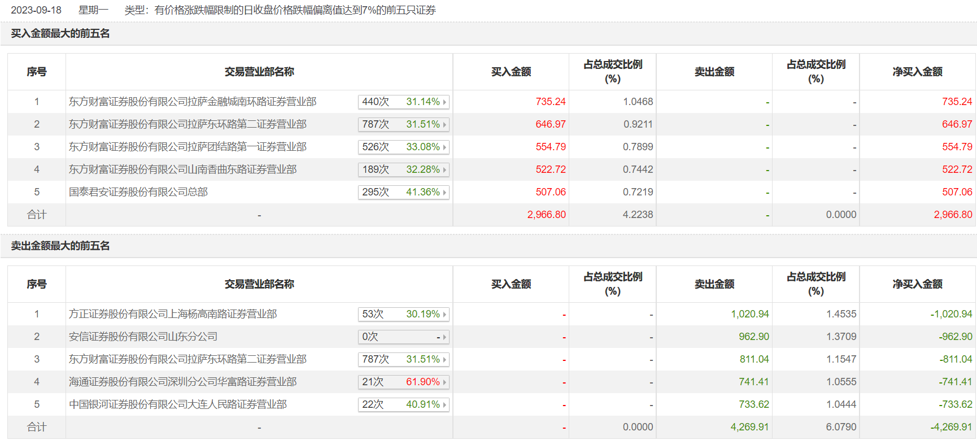
Task: Open 东方财富证券山南香曲东路证券营业部 link
Action: point(182,169)
